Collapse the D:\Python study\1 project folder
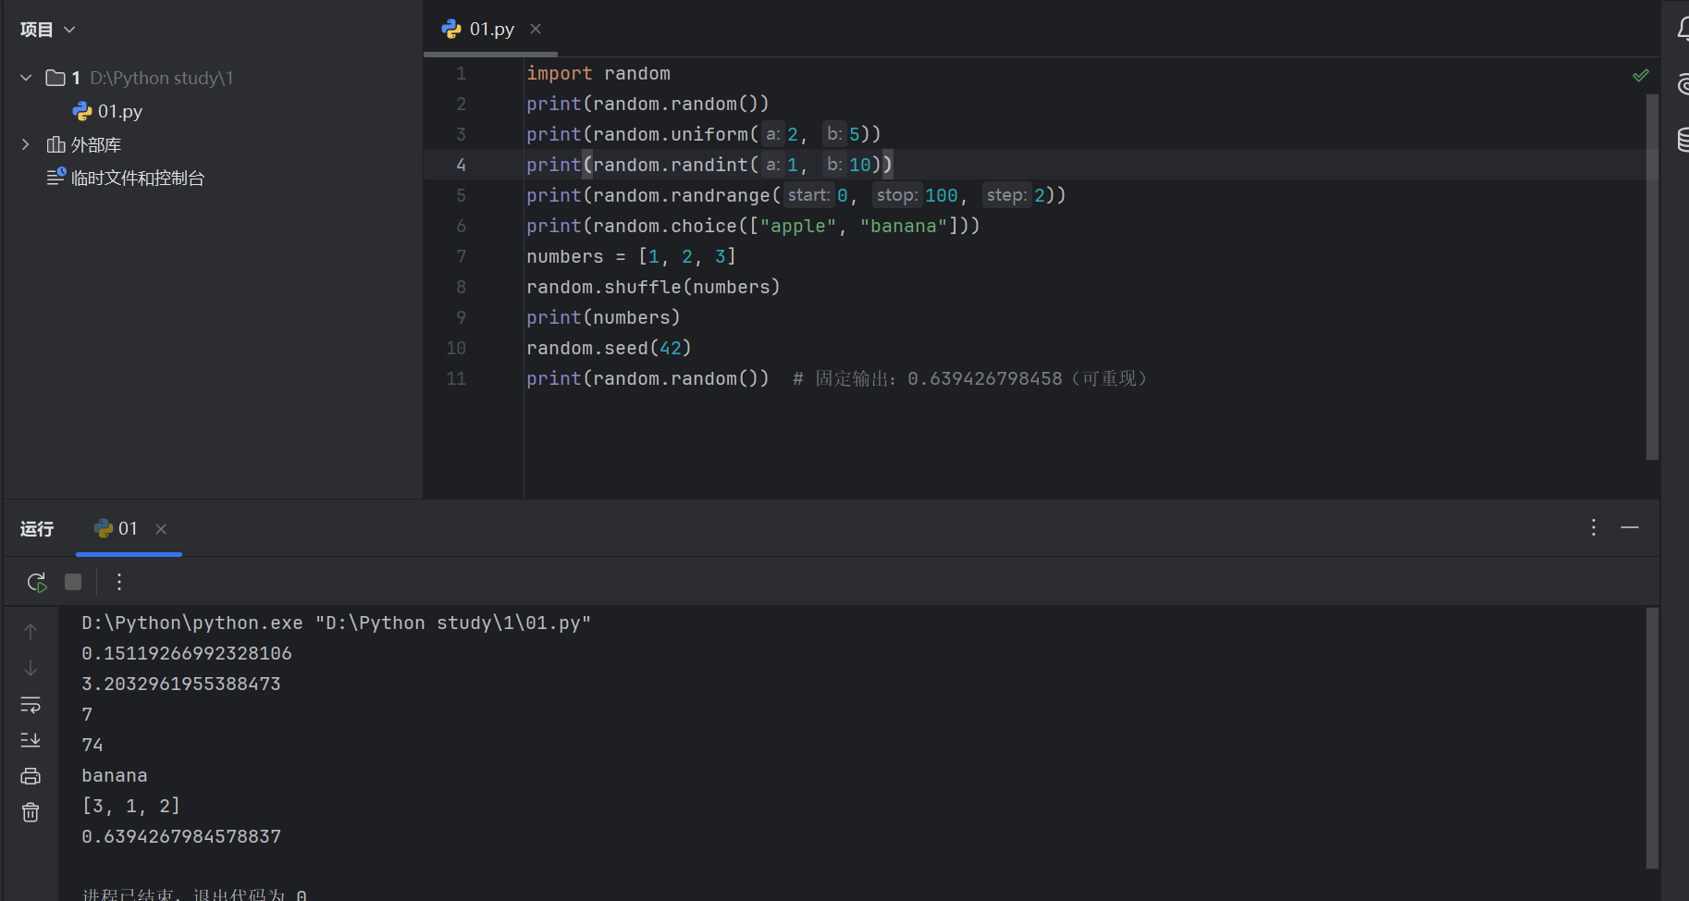The height and width of the screenshot is (901, 1689). [25, 78]
